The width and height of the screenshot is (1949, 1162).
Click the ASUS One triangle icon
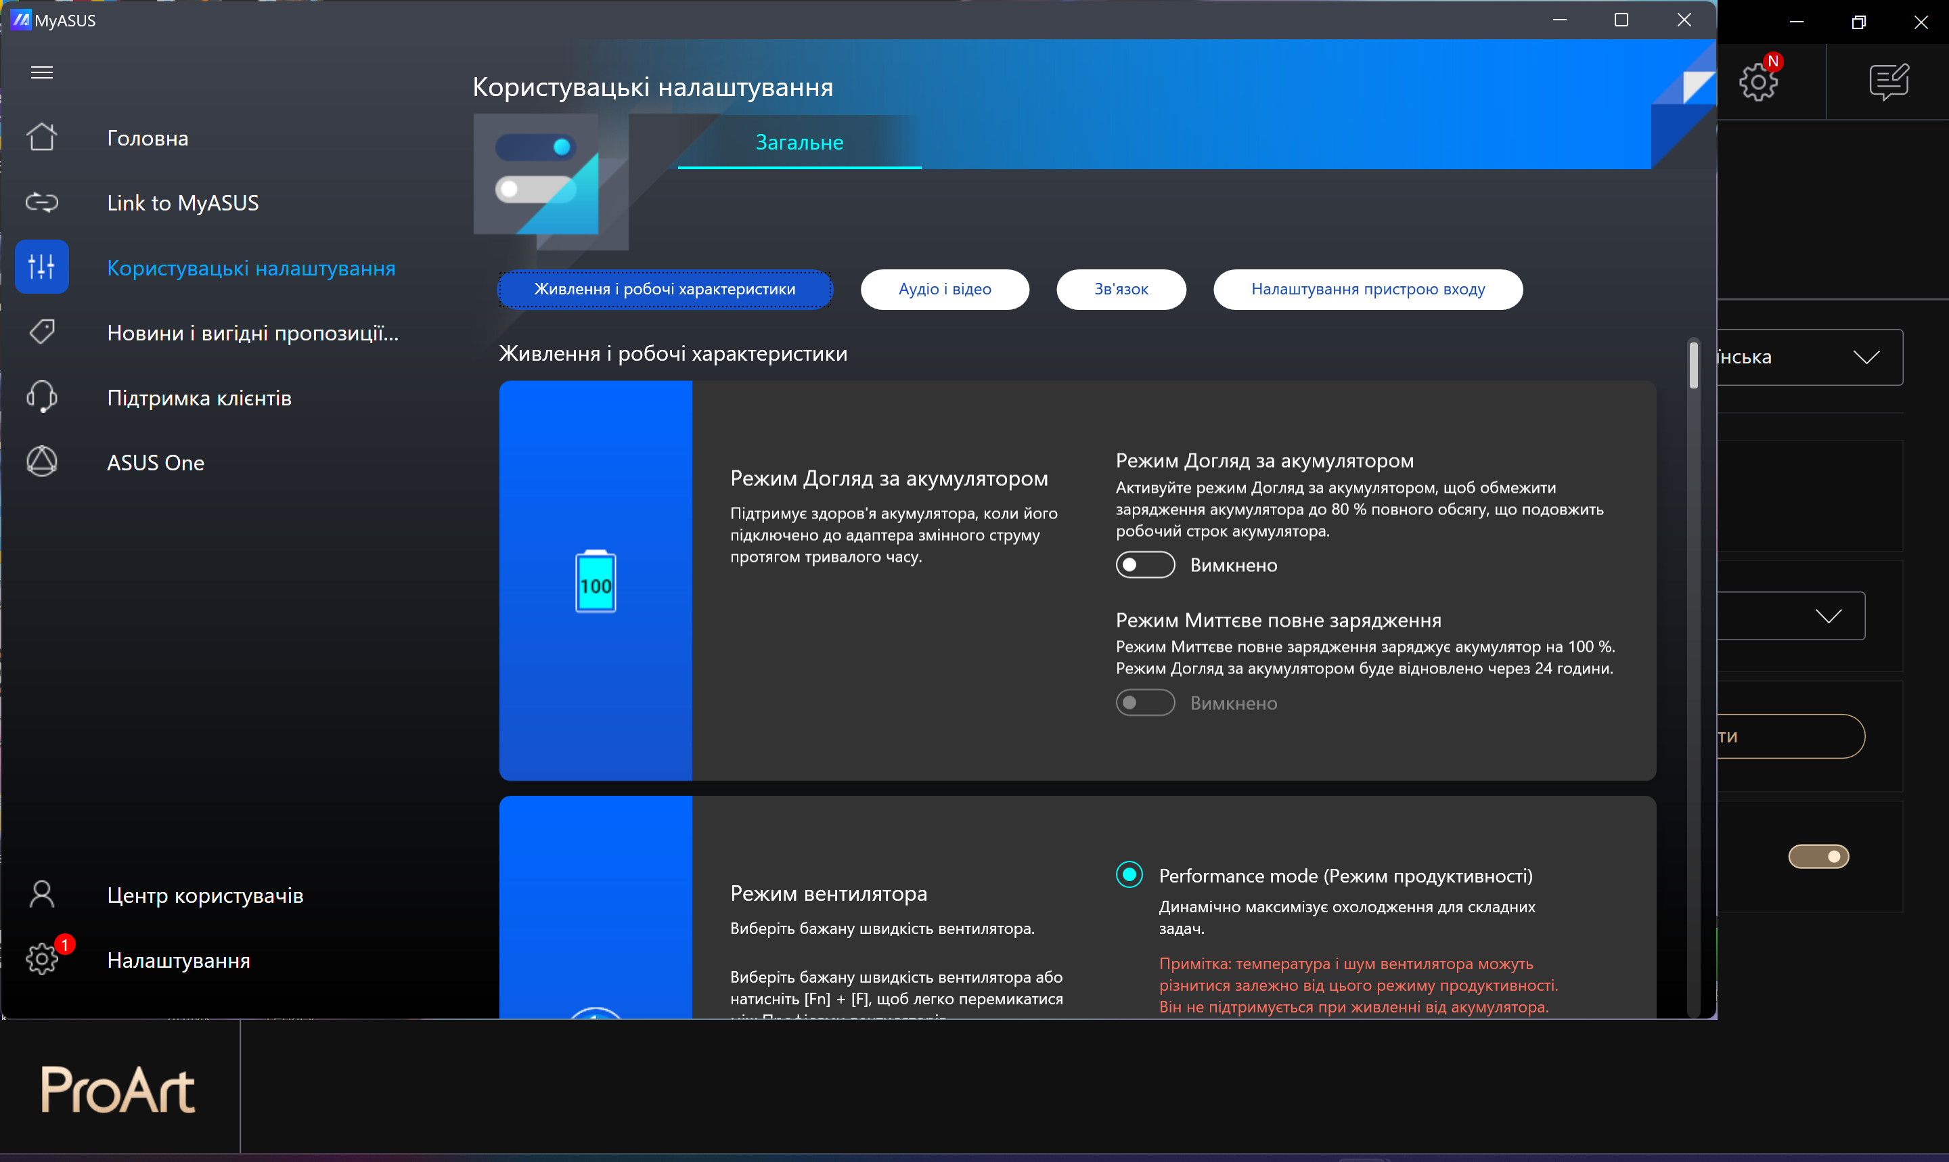pos(41,462)
